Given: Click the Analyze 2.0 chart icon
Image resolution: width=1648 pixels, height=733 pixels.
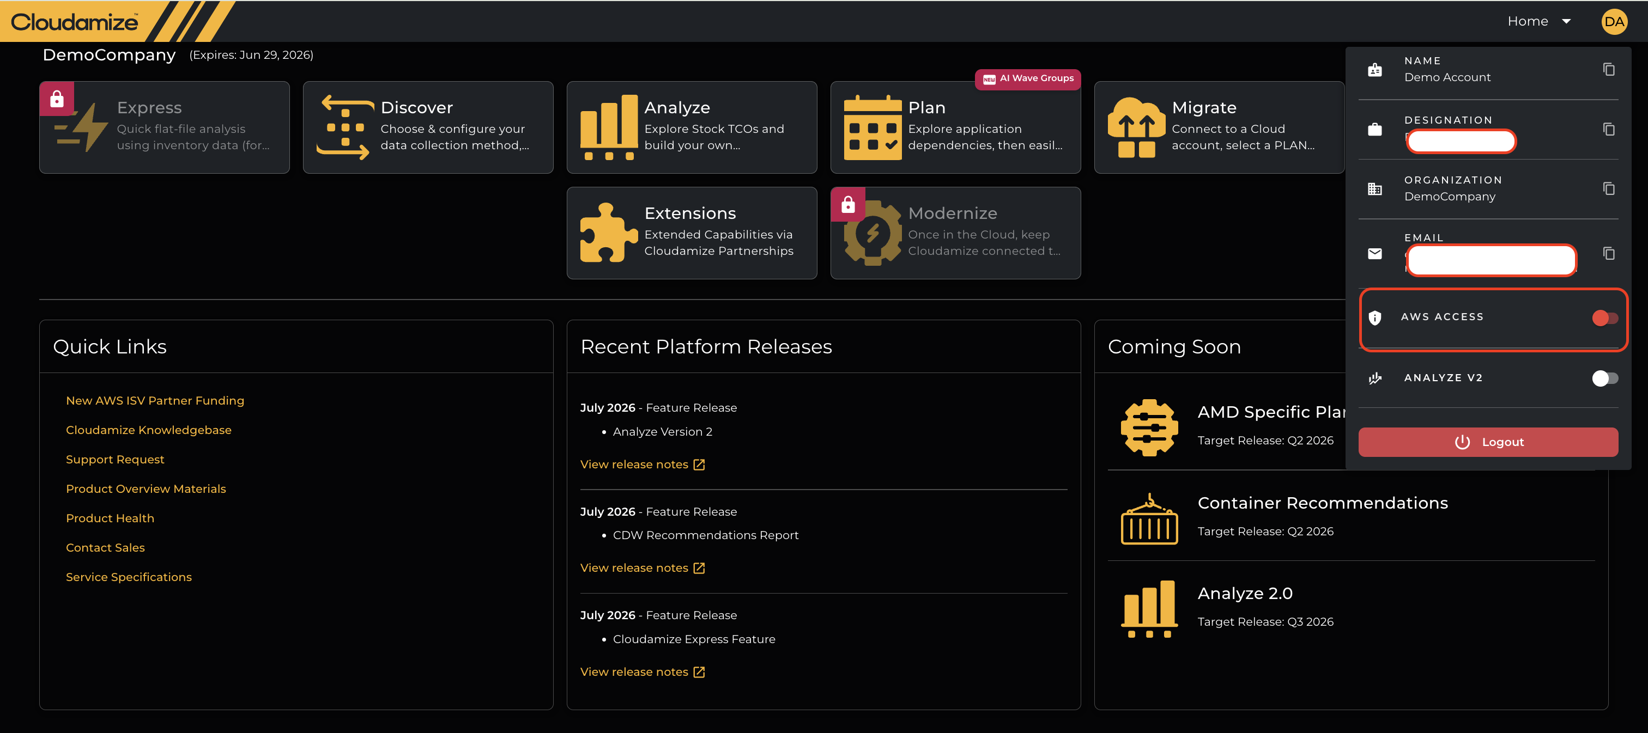Looking at the screenshot, I should point(1149,609).
